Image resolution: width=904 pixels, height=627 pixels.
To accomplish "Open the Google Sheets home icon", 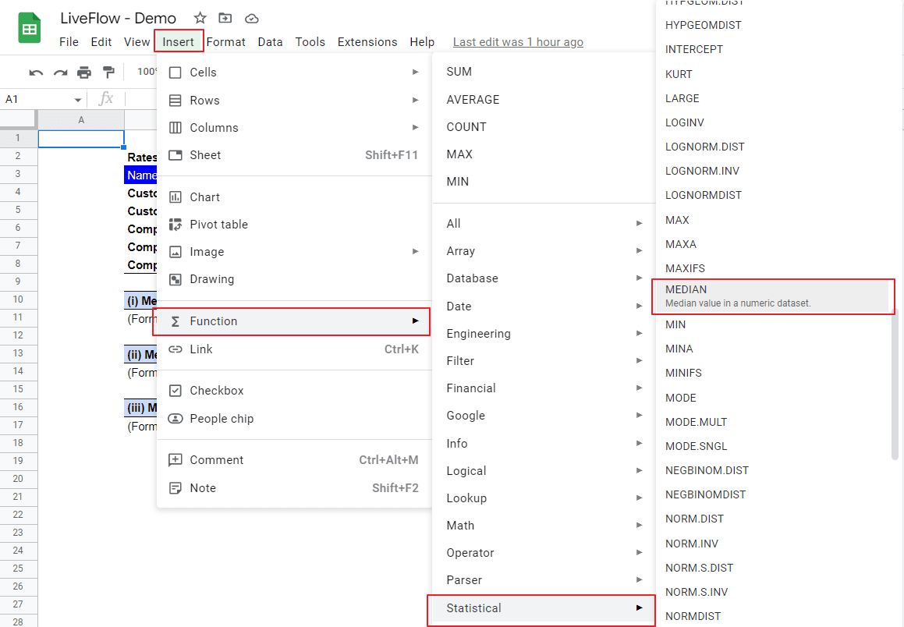I will coord(30,27).
